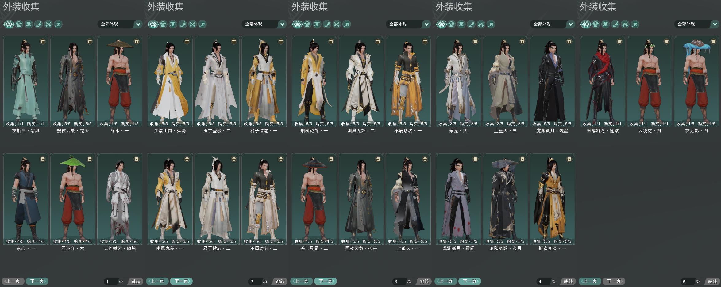721x287 pixels.
Task: Click trash icon on 沧阳沉歌·玄月 card
Action: pos(522,159)
